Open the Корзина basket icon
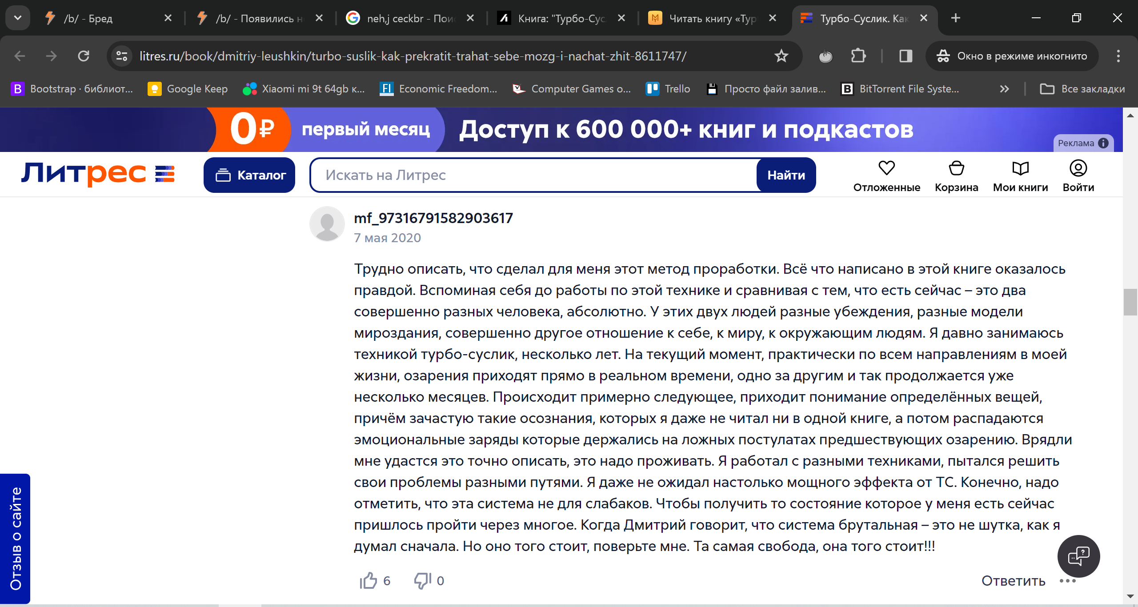1138x607 pixels. (956, 168)
